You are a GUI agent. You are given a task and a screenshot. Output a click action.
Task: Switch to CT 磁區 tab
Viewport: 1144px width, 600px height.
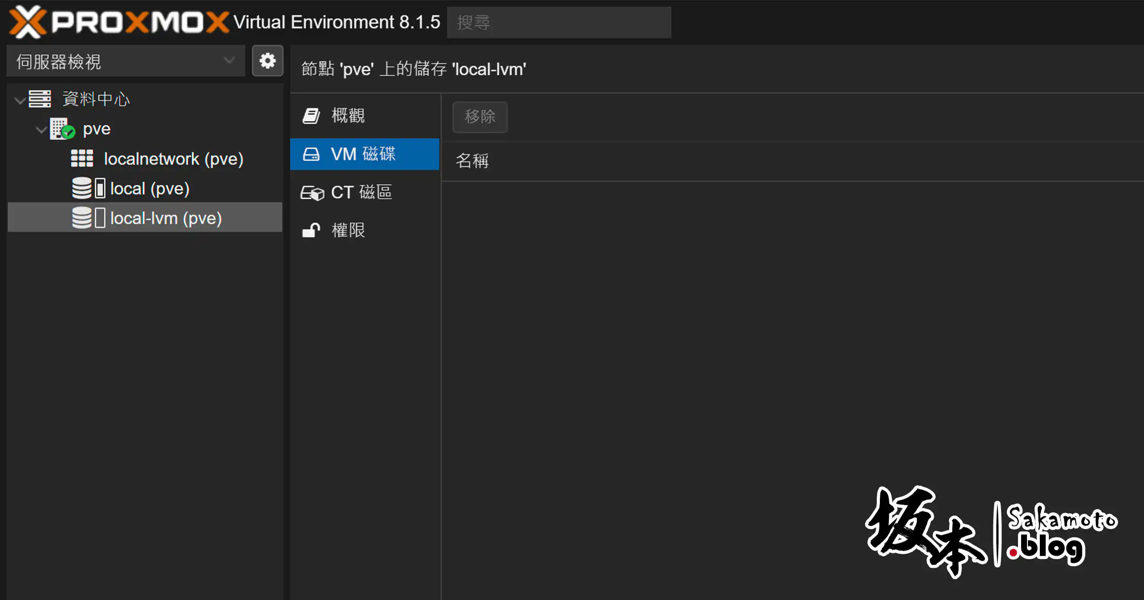[361, 192]
